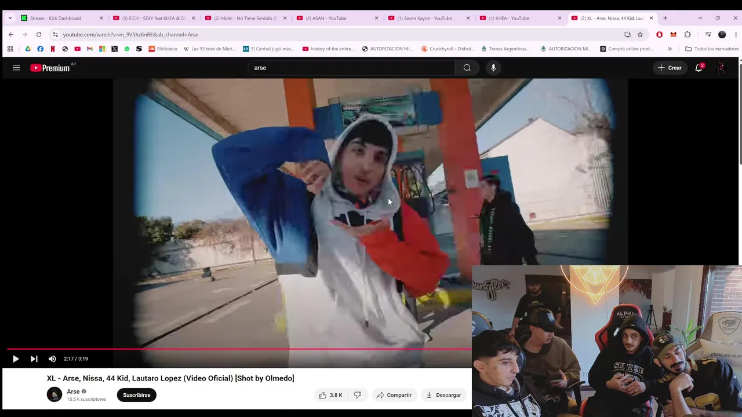Open the YouTube guide hamburger menu
The width and height of the screenshot is (742, 417).
16,68
